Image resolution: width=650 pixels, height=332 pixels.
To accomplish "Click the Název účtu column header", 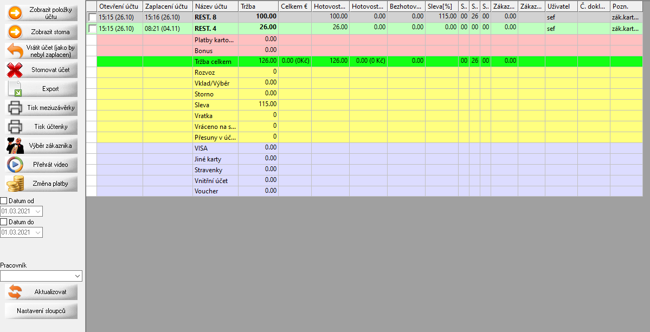I will 215,6.
